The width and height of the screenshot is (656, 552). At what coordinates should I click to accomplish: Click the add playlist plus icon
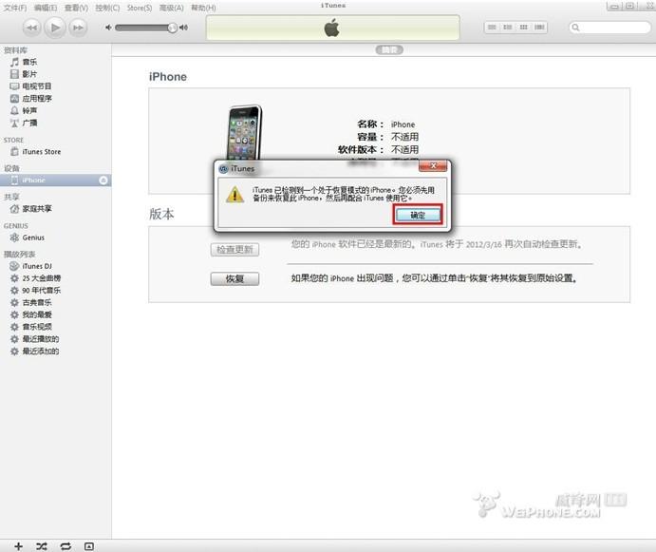(18, 546)
